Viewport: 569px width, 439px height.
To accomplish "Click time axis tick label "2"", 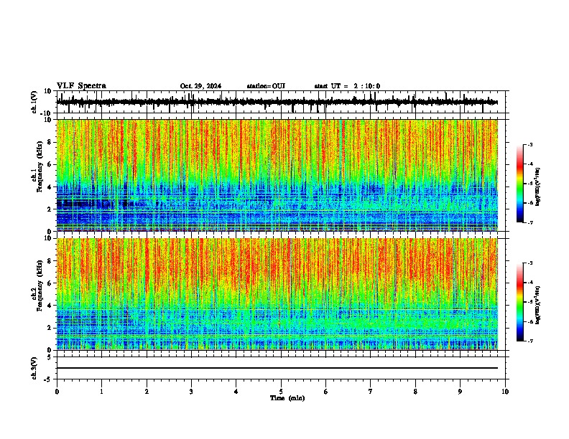I will (x=147, y=392).
